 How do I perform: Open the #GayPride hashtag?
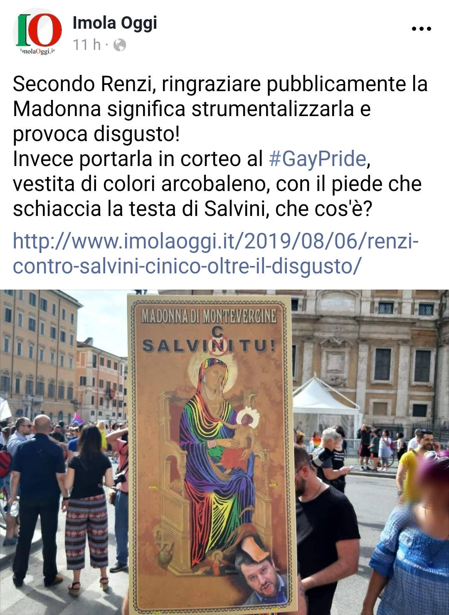coord(318,159)
